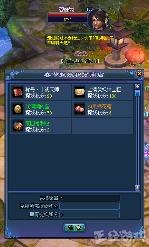This screenshot has width=149, height=247.
Task: Click the 兑换所需捉妖积分 field
Action: click(x=89, y=206)
